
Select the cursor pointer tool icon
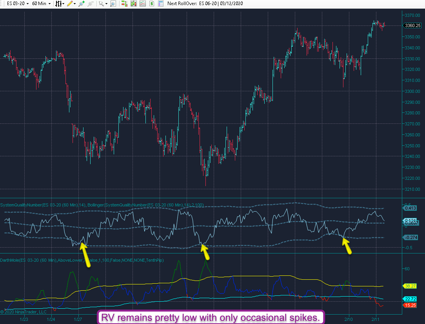(x=101, y=4)
